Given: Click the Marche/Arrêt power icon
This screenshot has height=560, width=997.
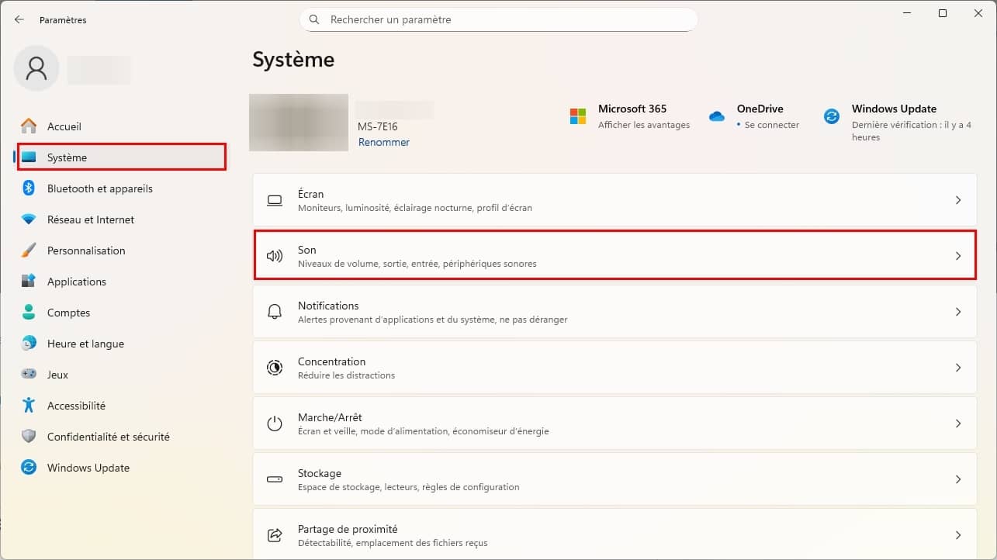Looking at the screenshot, I should (275, 423).
